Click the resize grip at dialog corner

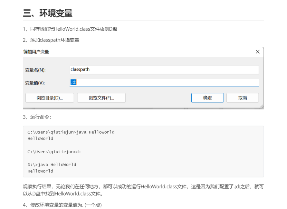(x=261, y=106)
